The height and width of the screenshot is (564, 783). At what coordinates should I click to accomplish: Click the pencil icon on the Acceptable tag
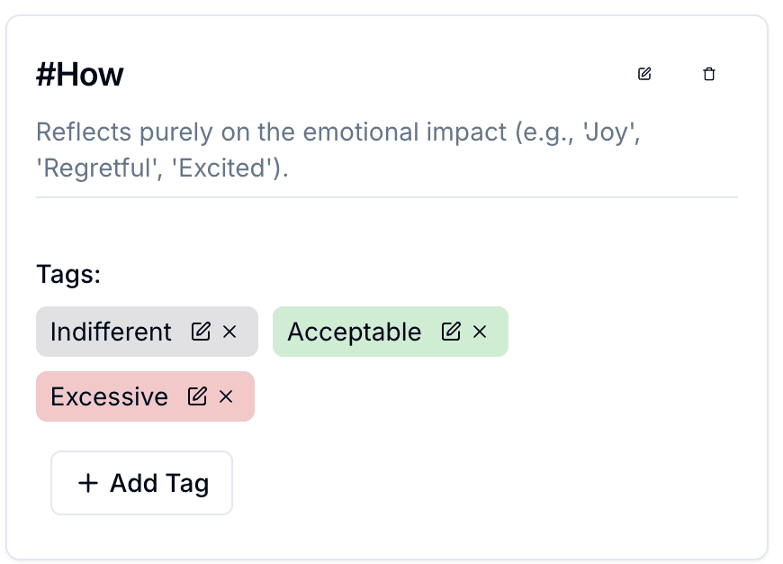[x=450, y=332]
